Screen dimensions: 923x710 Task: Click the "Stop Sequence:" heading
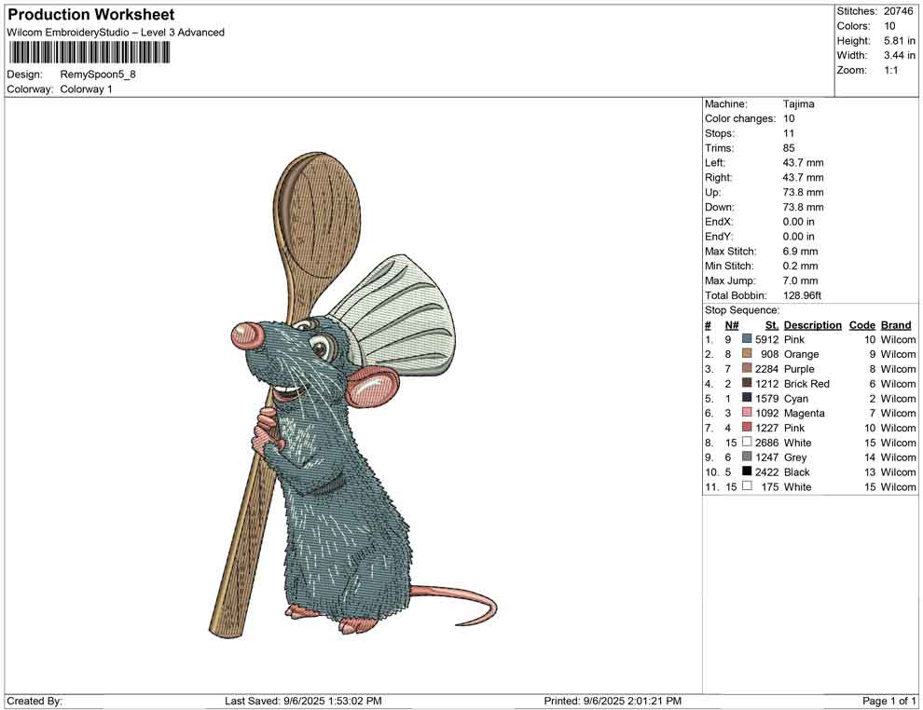(742, 310)
